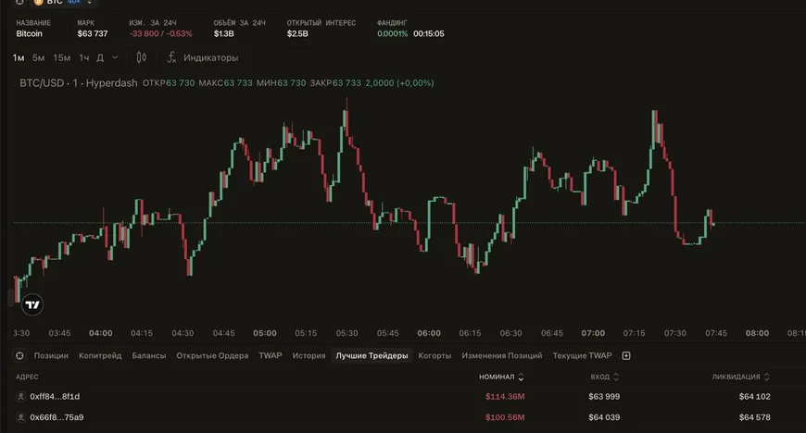This screenshot has width=806, height=433.
Task: Click the TradingView logo on chart
Action: 32,304
